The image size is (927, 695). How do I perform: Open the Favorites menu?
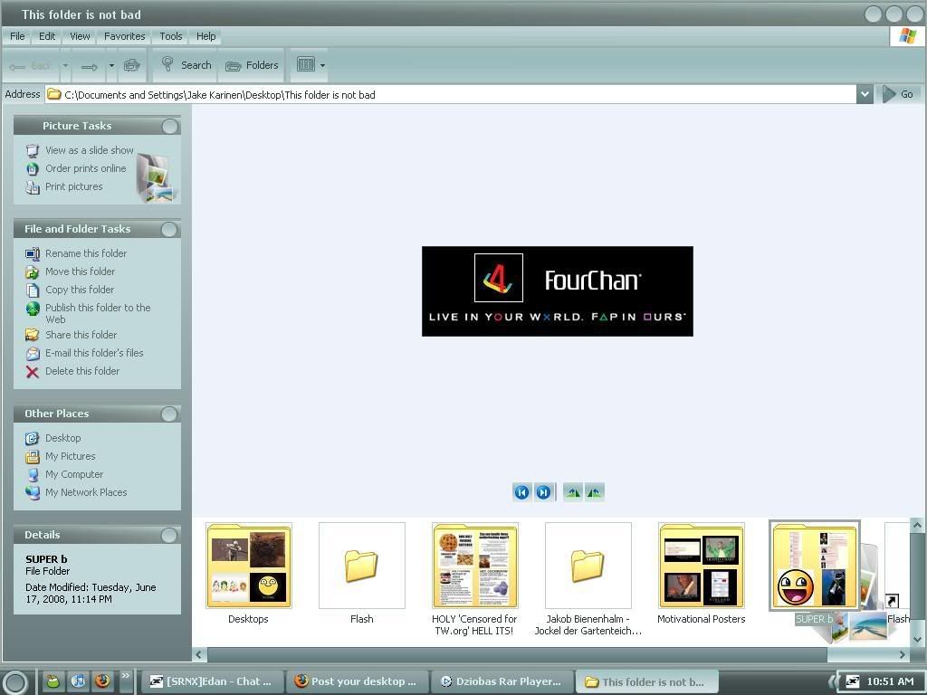click(124, 36)
